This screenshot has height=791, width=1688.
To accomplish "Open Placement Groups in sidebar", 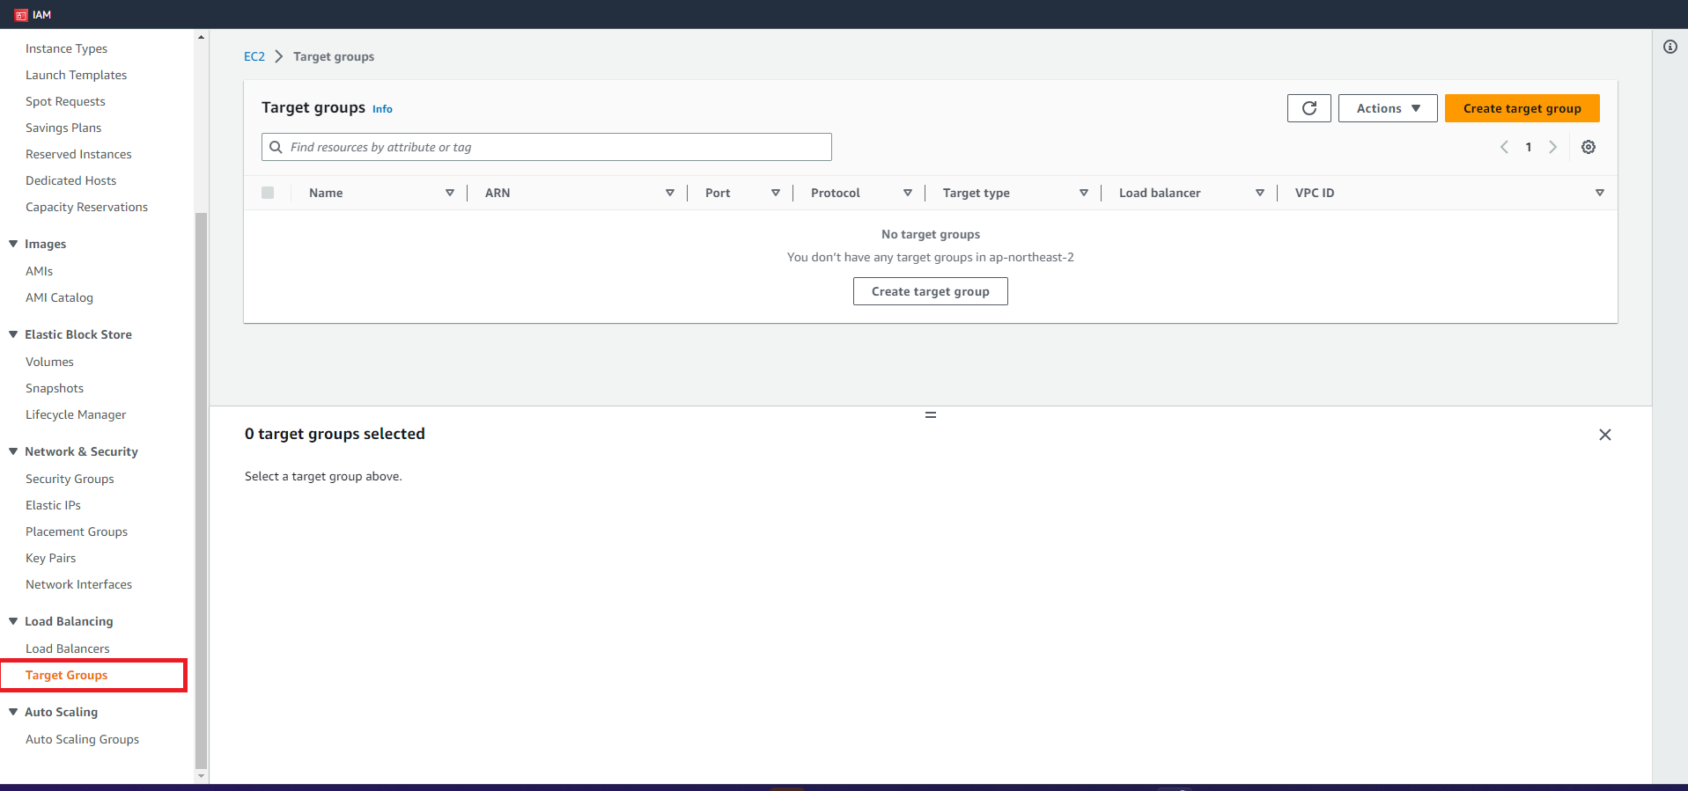I will [77, 531].
